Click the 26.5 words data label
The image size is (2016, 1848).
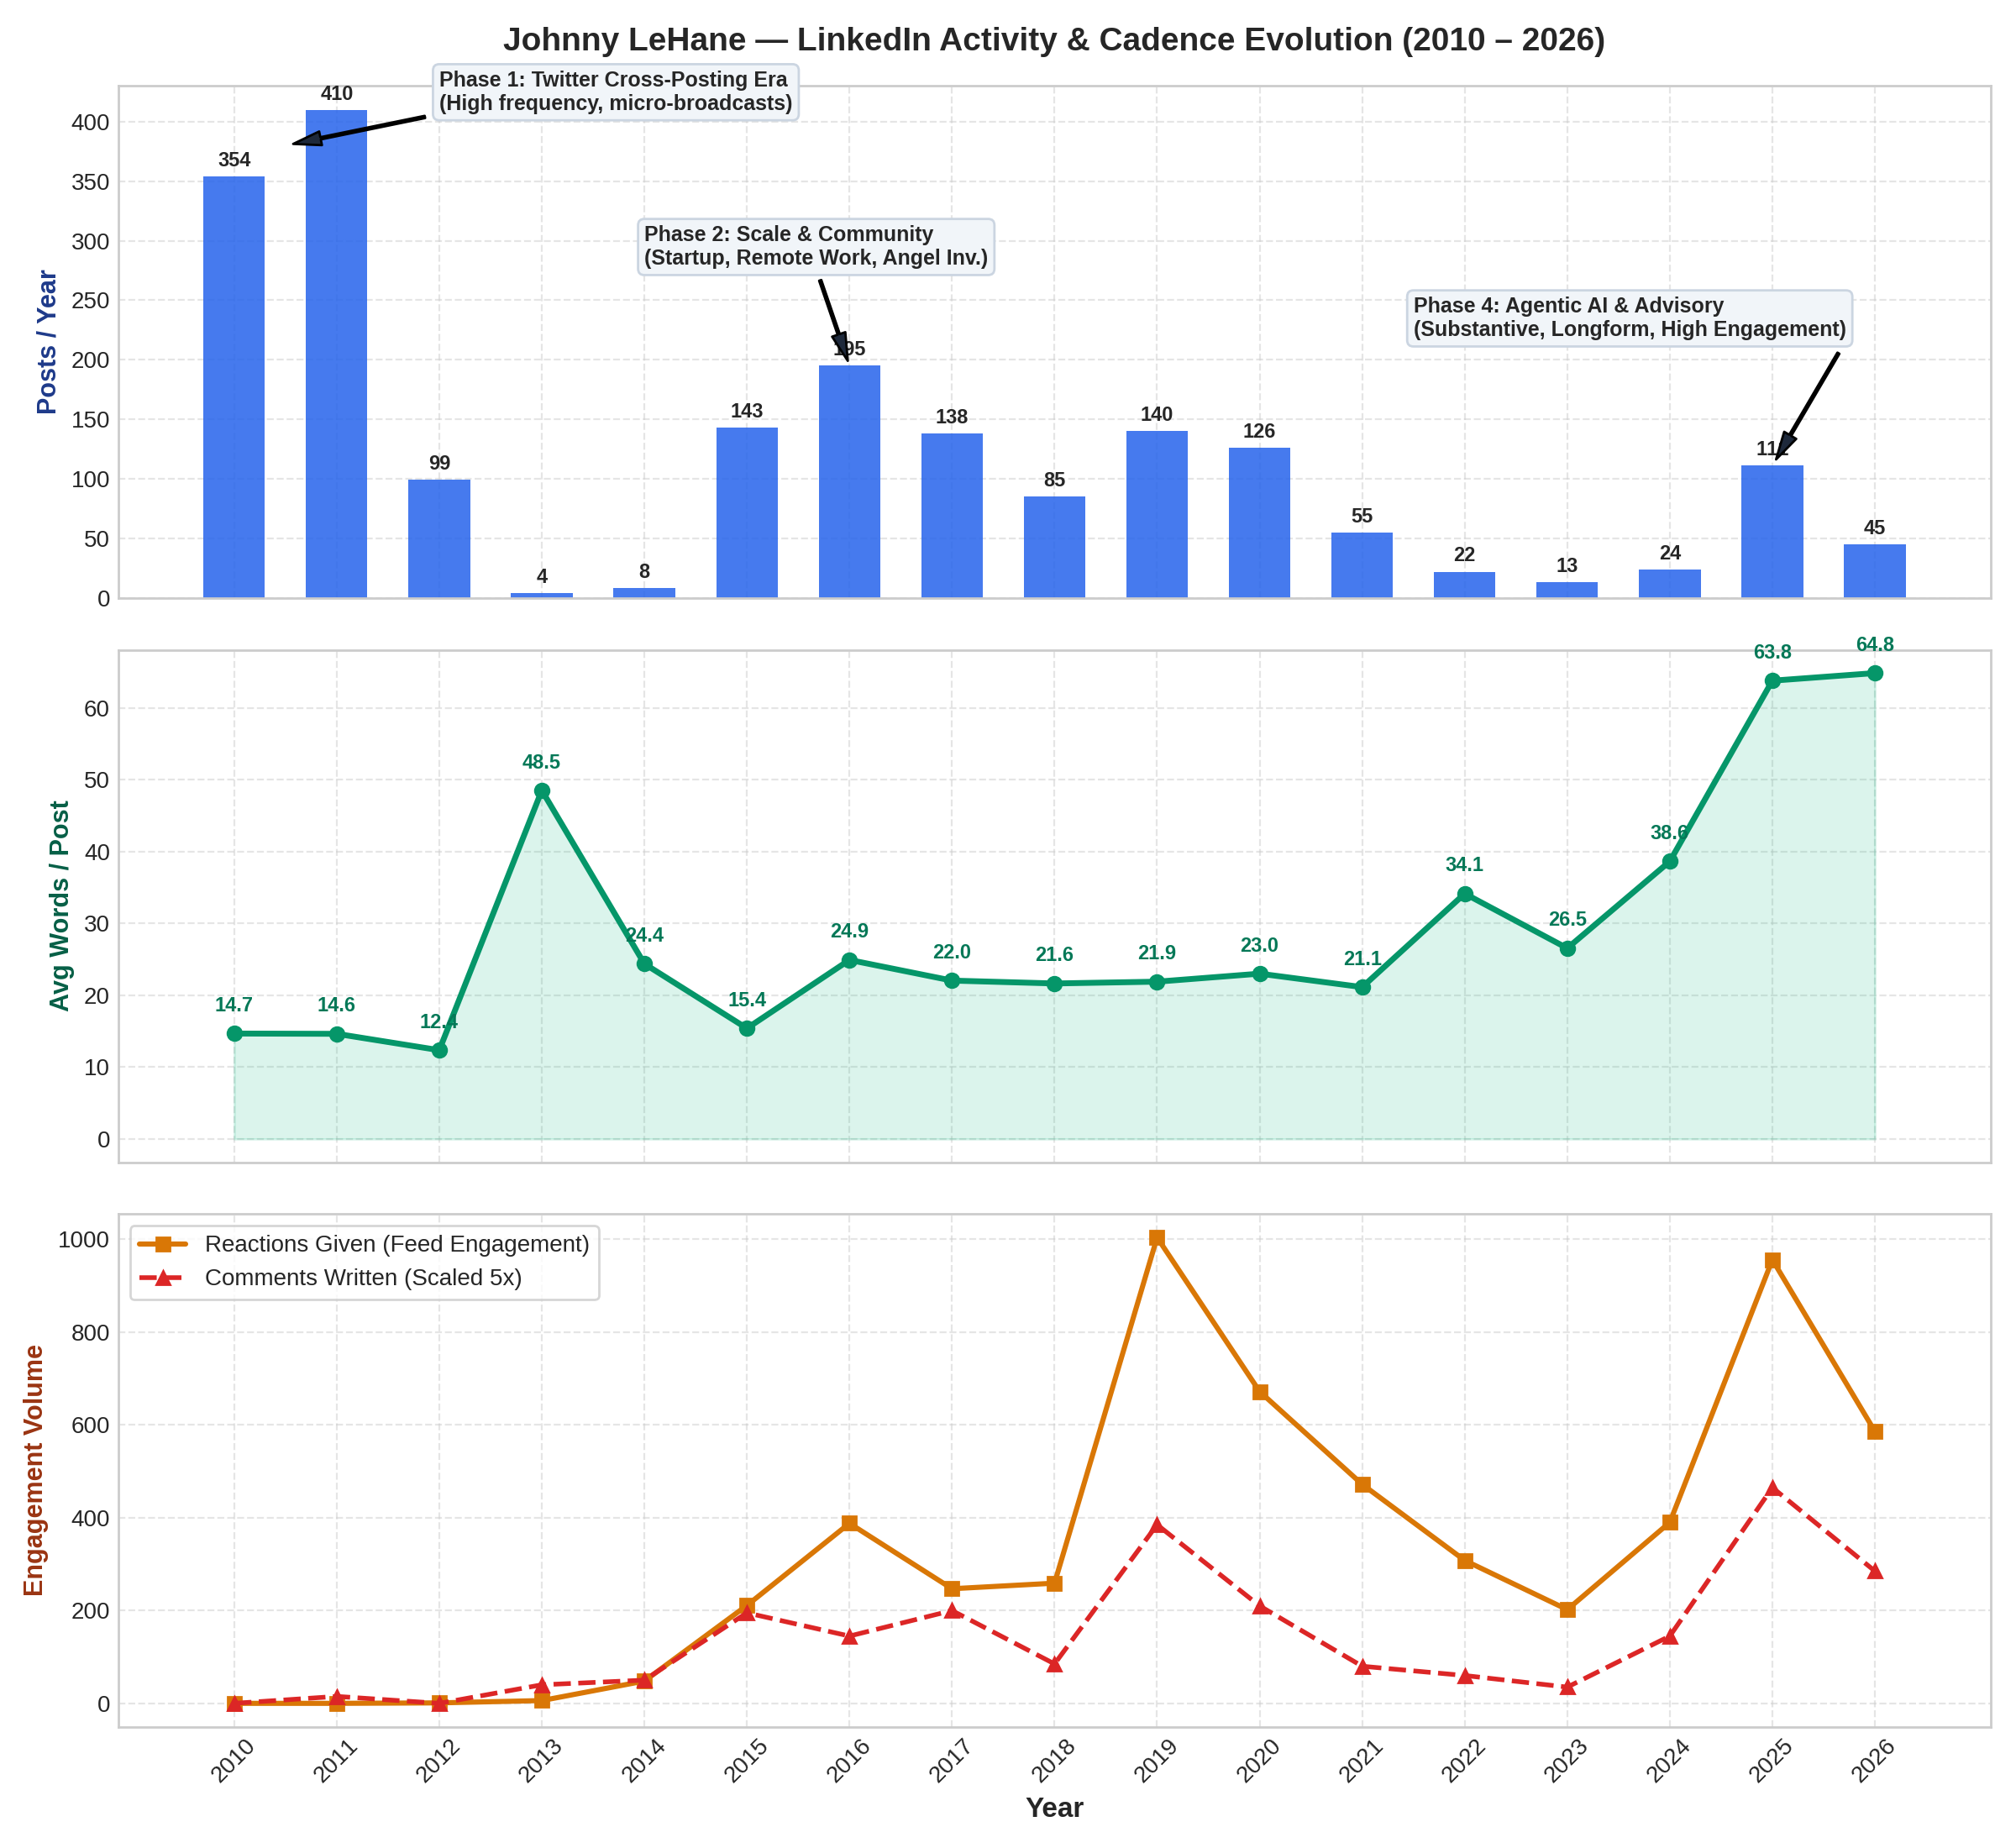tap(1567, 920)
